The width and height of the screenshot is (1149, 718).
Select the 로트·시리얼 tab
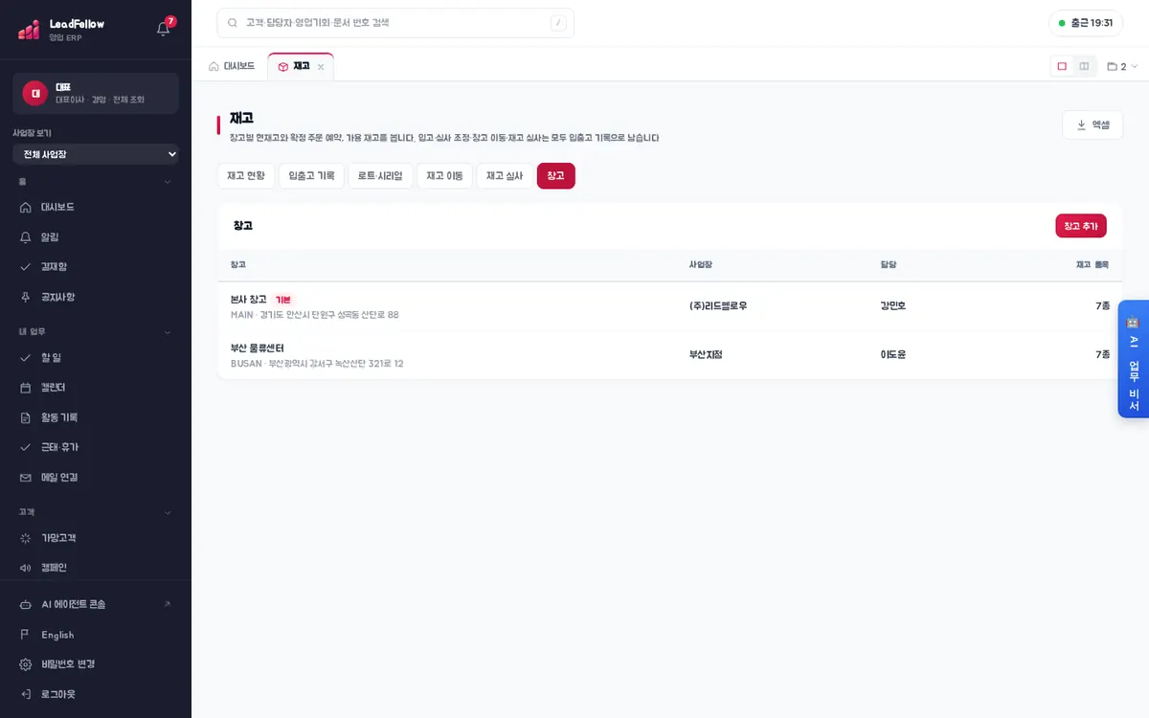[380, 176]
